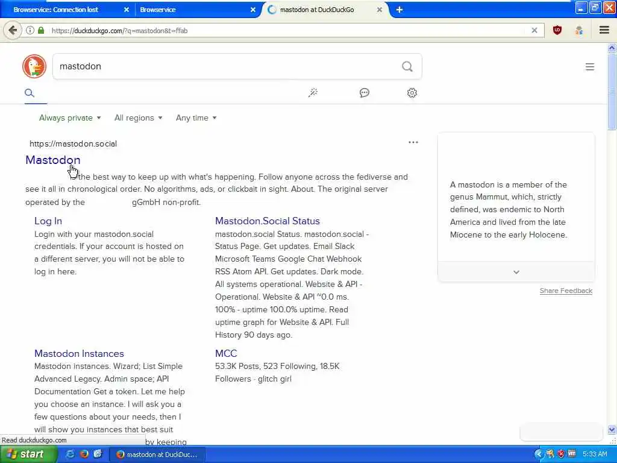This screenshot has height=463, width=617.
Task: Click the https://mastodon.social URL text
Action: point(73,143)
